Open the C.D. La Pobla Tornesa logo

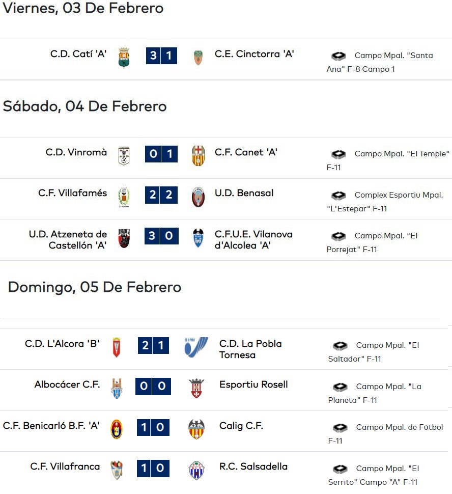(x=196, y=347)
